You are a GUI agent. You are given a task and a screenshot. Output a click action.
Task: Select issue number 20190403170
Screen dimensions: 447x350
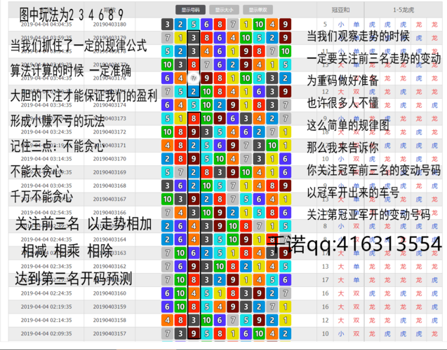(x=109, y=159)
